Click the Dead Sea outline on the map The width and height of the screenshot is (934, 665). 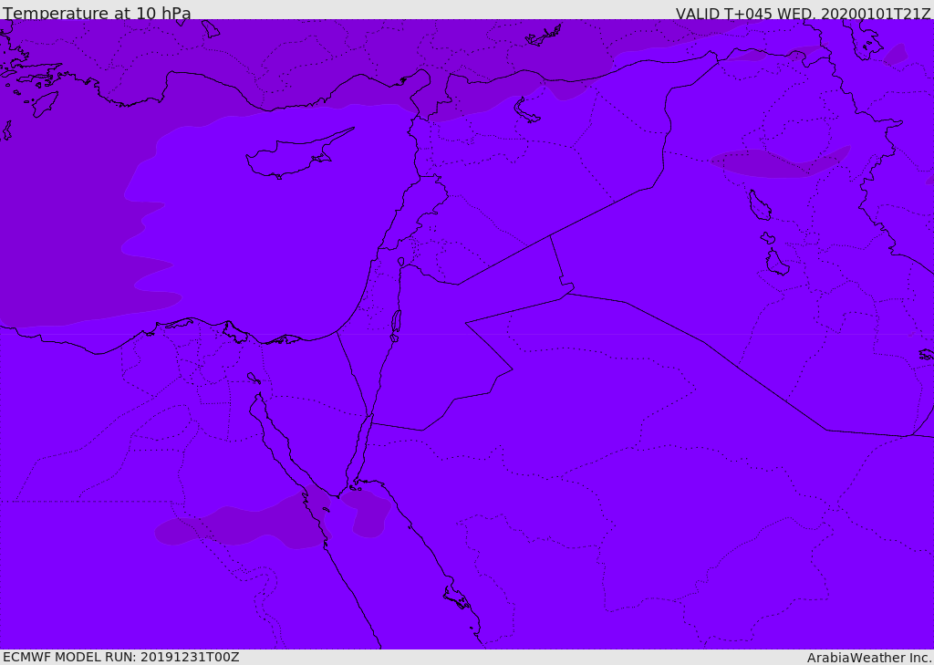pos(396,324)
